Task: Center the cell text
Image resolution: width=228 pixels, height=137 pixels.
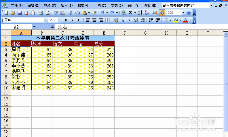Action: click(x=94, y=20)
